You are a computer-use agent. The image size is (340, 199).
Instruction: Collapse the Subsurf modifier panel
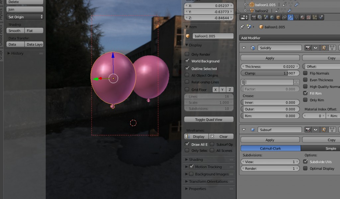(244, 130)
